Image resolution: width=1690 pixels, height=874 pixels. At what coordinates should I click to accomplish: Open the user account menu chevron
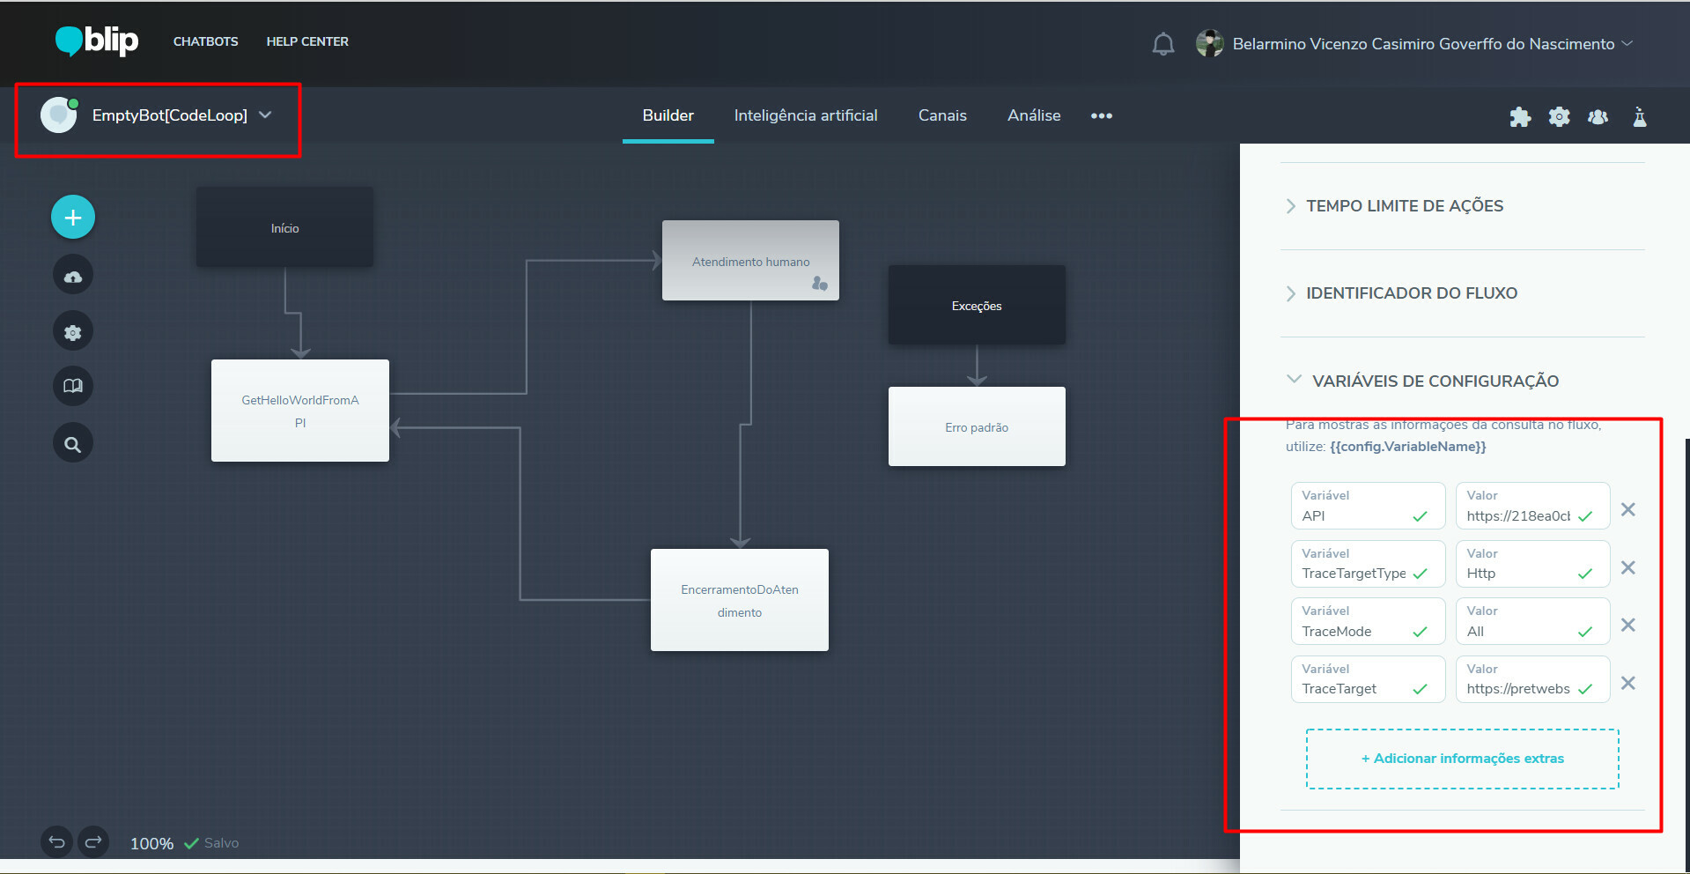1627,43
